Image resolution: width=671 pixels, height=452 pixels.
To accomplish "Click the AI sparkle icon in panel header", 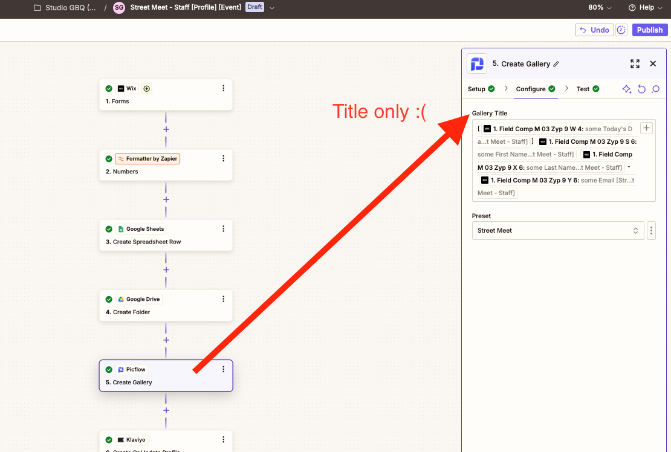I will 626,89.
